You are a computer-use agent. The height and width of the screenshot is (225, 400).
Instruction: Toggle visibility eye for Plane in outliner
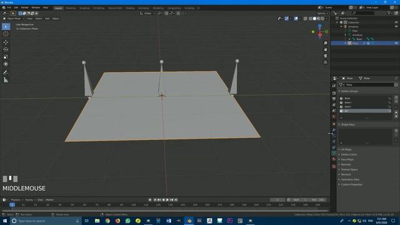(396, 43)
